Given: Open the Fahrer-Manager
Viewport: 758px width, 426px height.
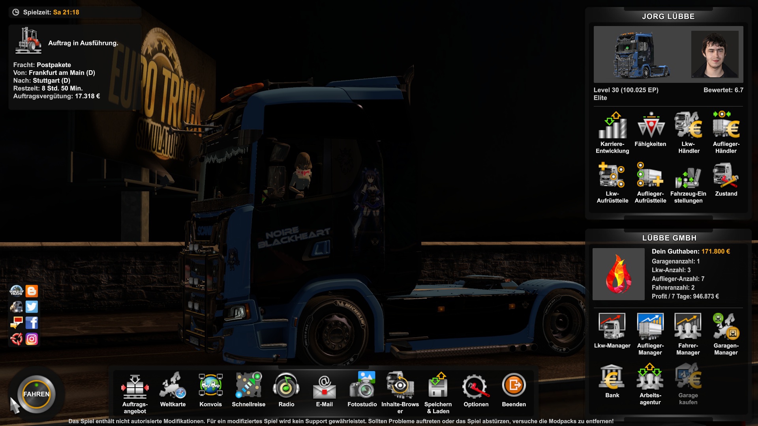Looking at the screenshot, I should [689, 334].
